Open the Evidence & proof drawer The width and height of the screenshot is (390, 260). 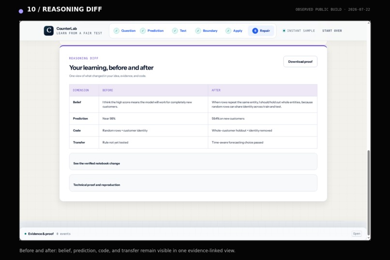tap(357, 234)
